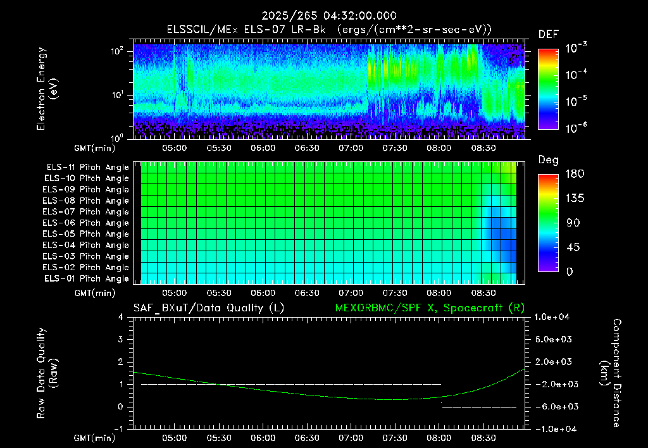Click 07:00 tick on the spectrogram time axis
The image size is (648, 448).
point(351,148)
